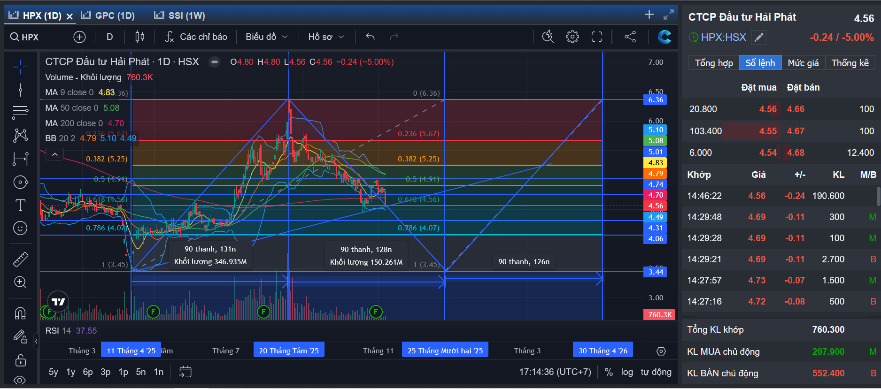Toggle lock all drawing tools
Screen dimensions: 881x389
(x=20, y=360)
